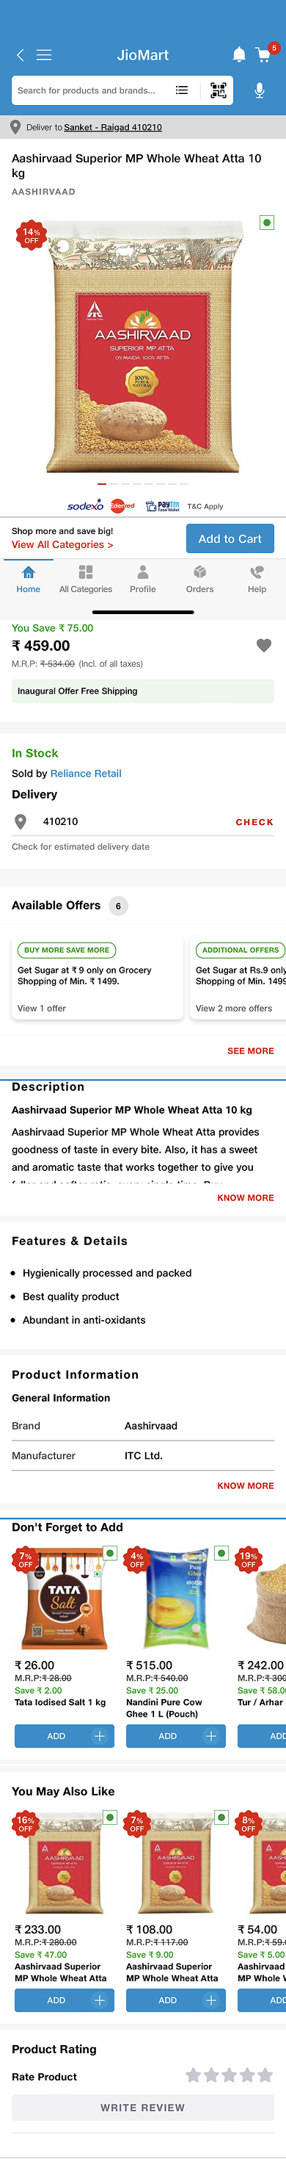The width and height of the screenshot is (286, 2159).
Task: Click the Add to Cart button
Action: 230,539
